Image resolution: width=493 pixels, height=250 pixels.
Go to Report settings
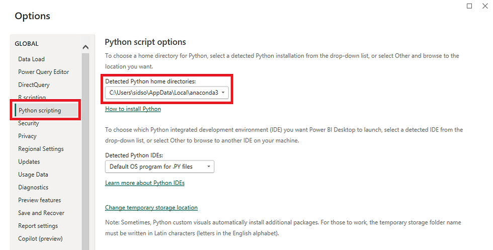(38, 226)
